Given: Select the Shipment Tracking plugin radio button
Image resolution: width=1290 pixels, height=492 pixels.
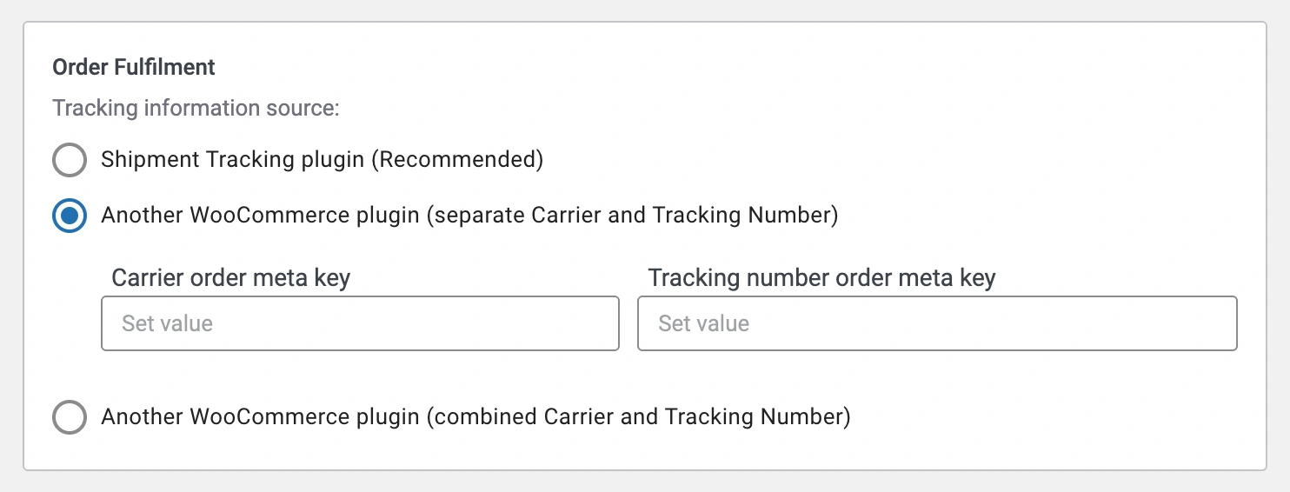Looking at the screenshot, I should (70, 160).
